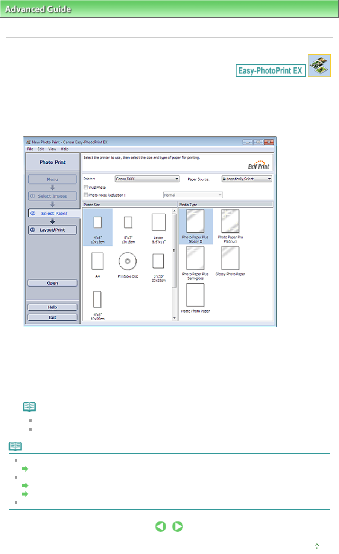339x554 pixels.
Task: Click the Media Type column header
Action: click(x=226, y=205)
